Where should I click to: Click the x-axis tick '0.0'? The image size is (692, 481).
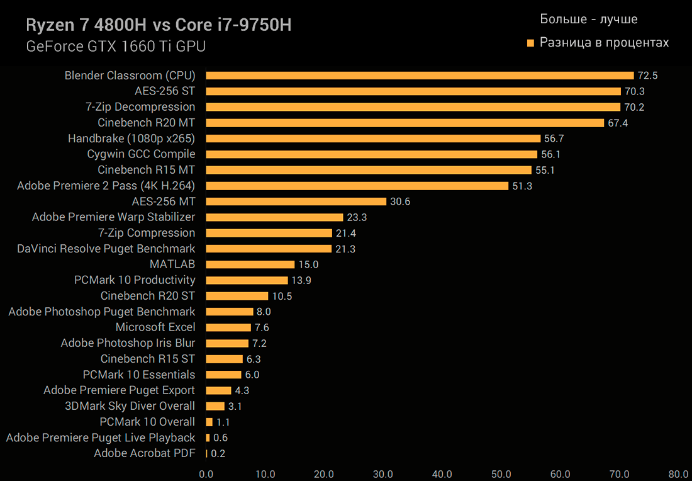(206, 474)
